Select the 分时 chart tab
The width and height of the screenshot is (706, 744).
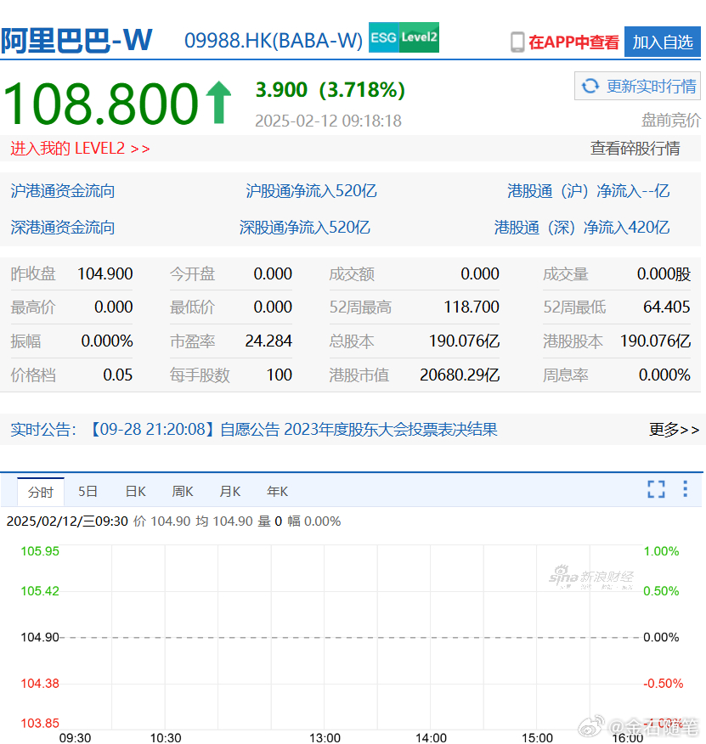41,492
